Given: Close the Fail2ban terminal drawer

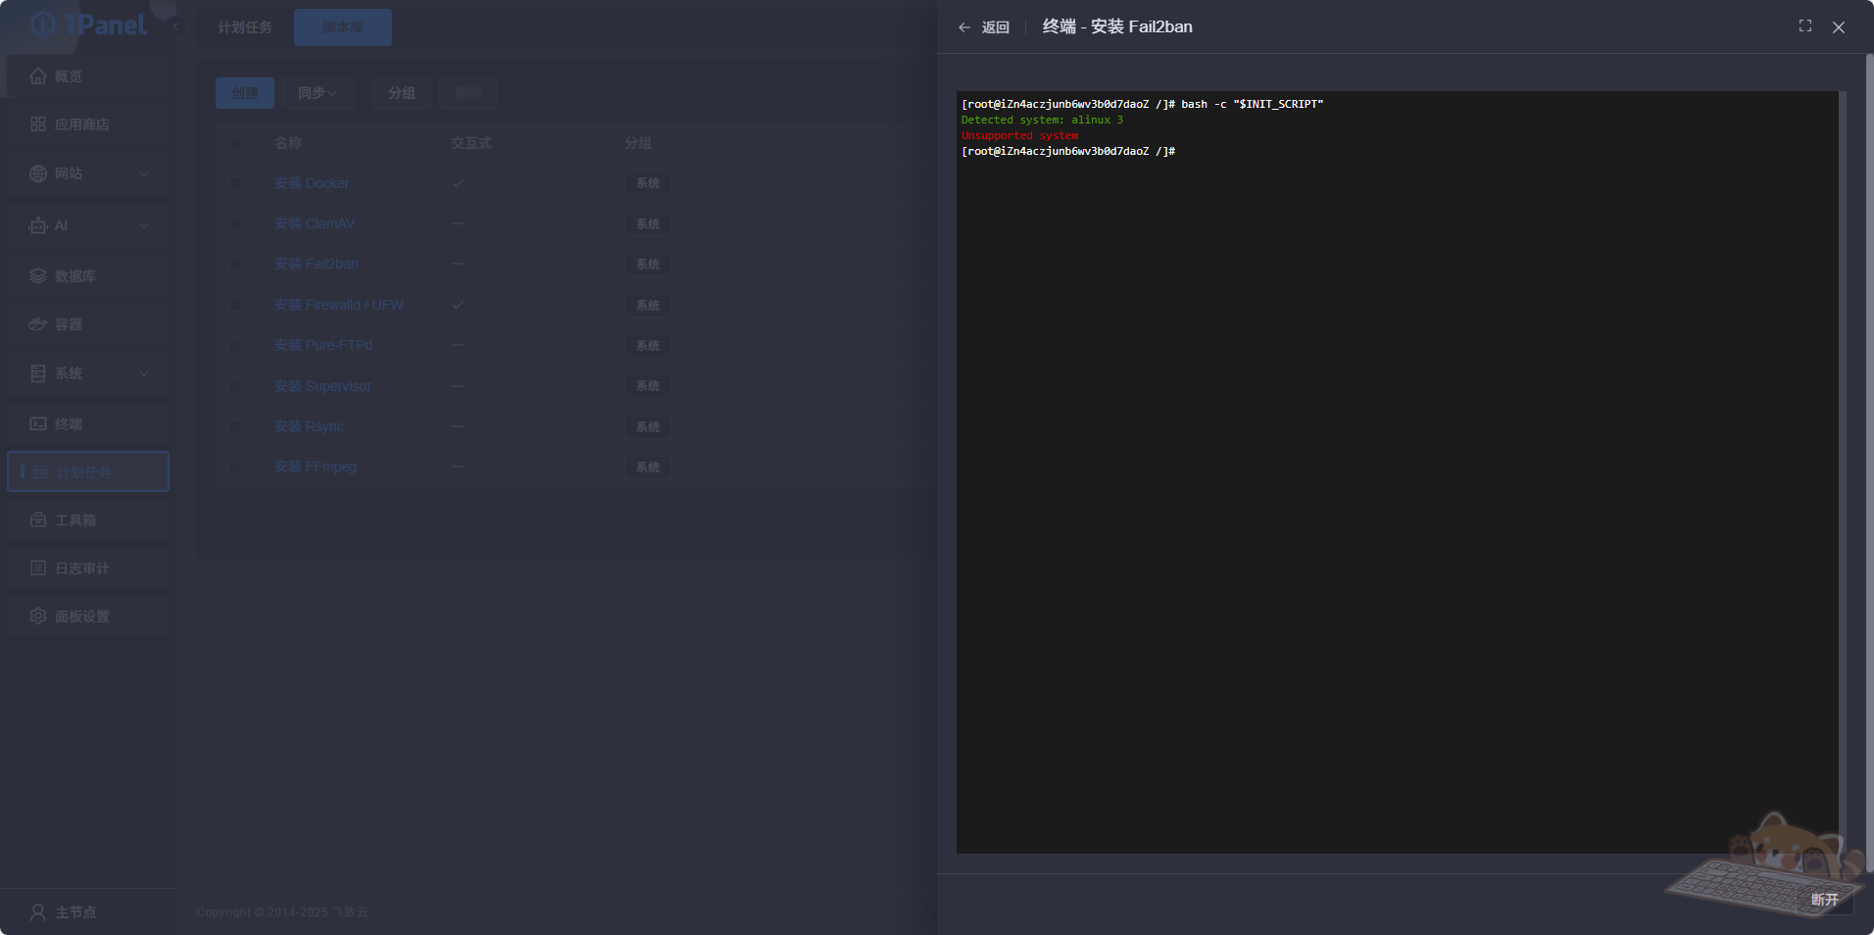Looking at the screenshot, I should (1838, 27).
